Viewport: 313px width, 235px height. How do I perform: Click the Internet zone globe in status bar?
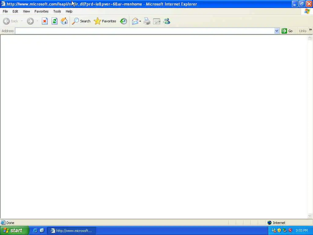click(x=270, y=223)
